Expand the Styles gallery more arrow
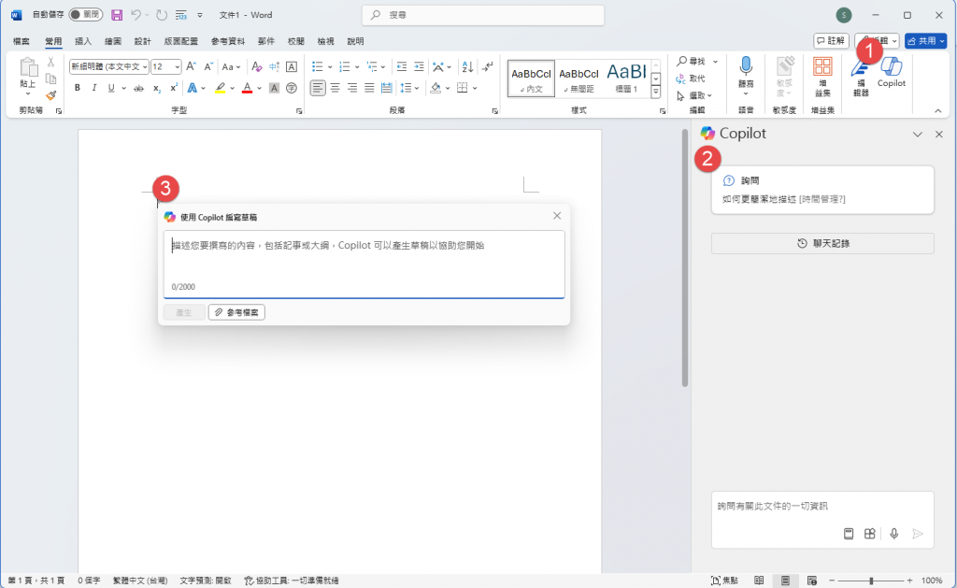Viewport: 957px width, 588px height. point(655,92)
